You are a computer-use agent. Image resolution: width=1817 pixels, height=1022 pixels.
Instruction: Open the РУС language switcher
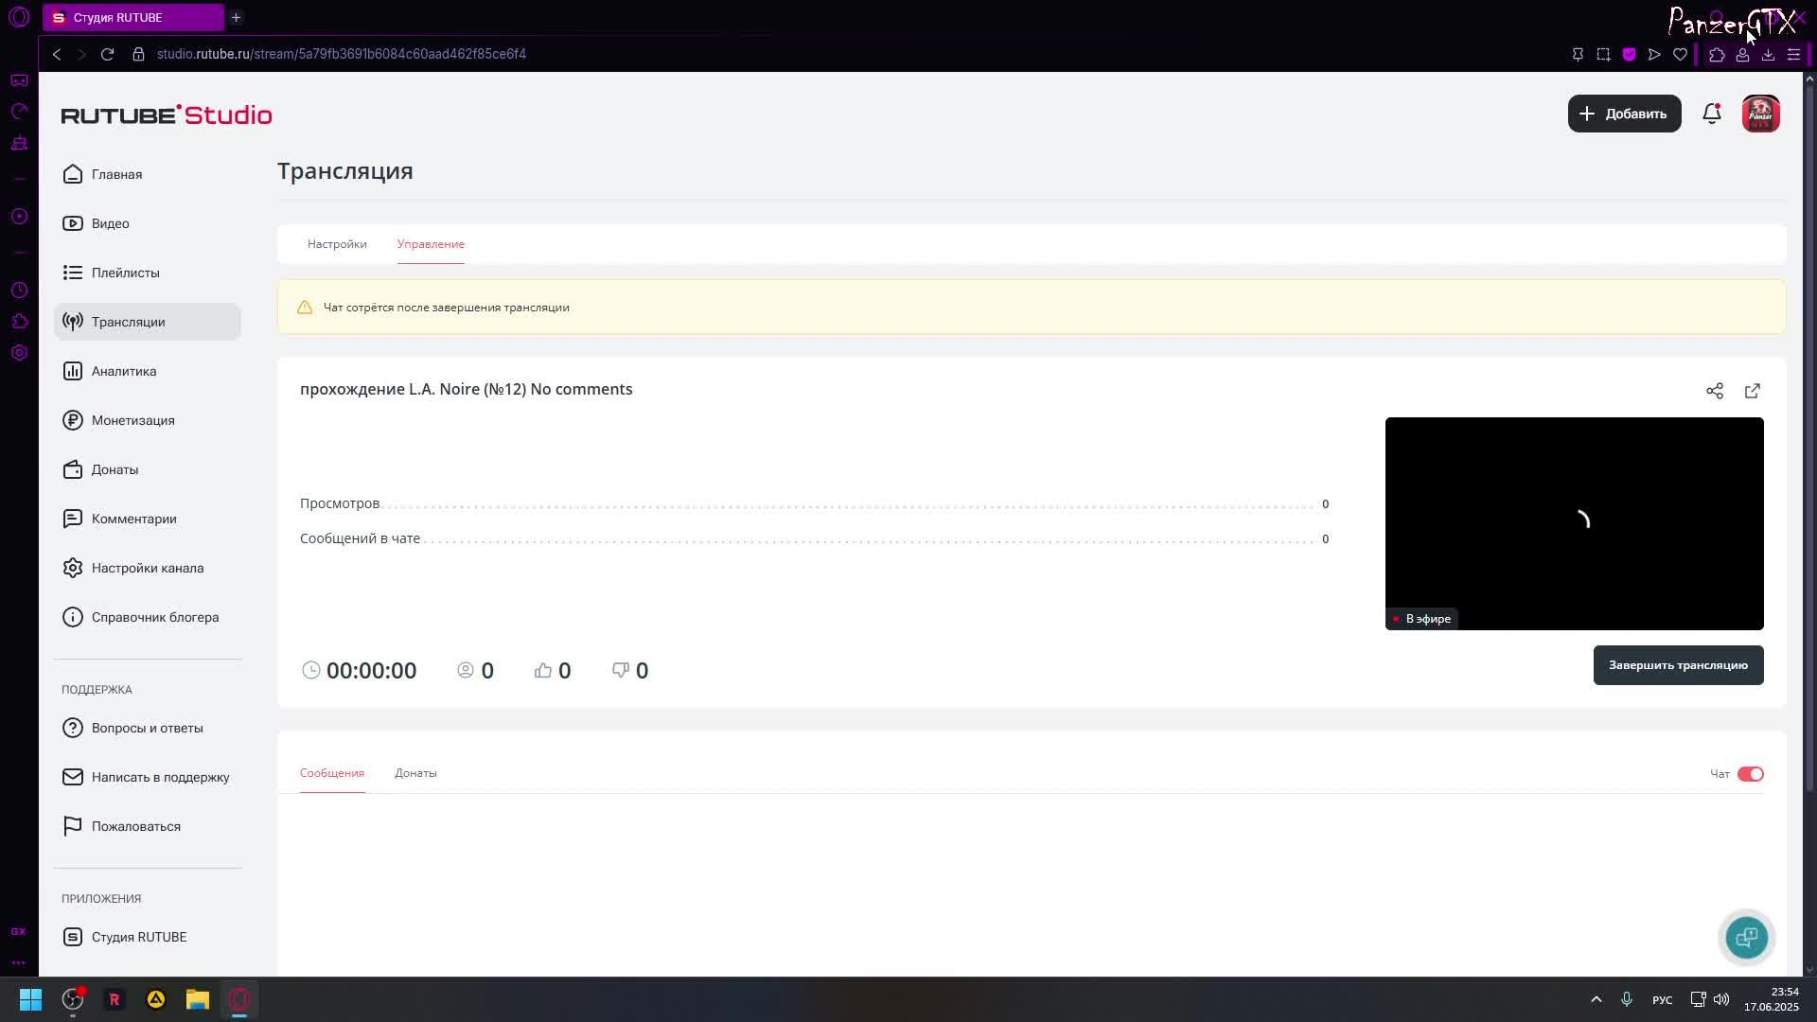(1662, 999)
